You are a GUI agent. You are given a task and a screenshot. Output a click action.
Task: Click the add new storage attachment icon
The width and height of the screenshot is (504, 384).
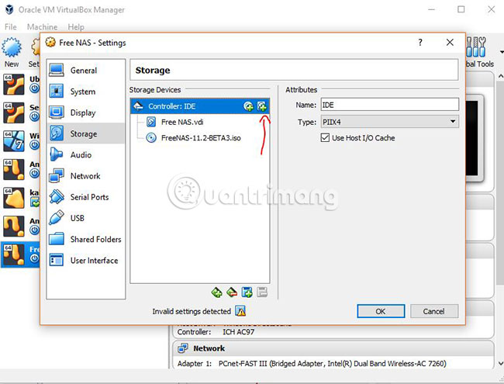pos(247,292)
